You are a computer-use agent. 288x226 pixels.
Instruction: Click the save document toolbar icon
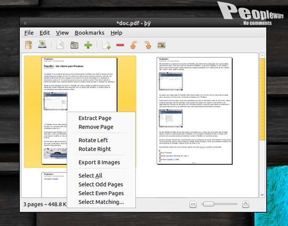coord(42,44)
